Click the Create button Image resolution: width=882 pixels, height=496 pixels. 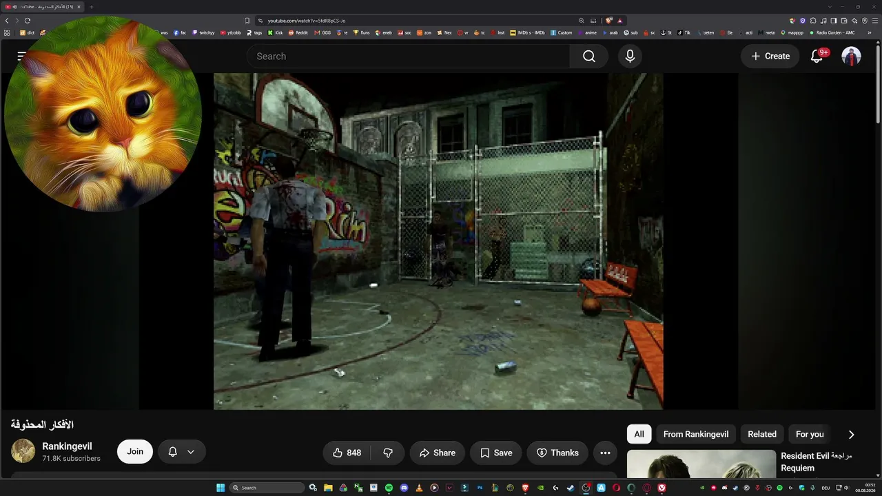coord(770,56)
